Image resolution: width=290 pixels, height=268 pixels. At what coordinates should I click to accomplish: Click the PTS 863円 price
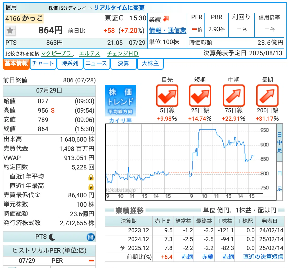click(x=54, y=43)
